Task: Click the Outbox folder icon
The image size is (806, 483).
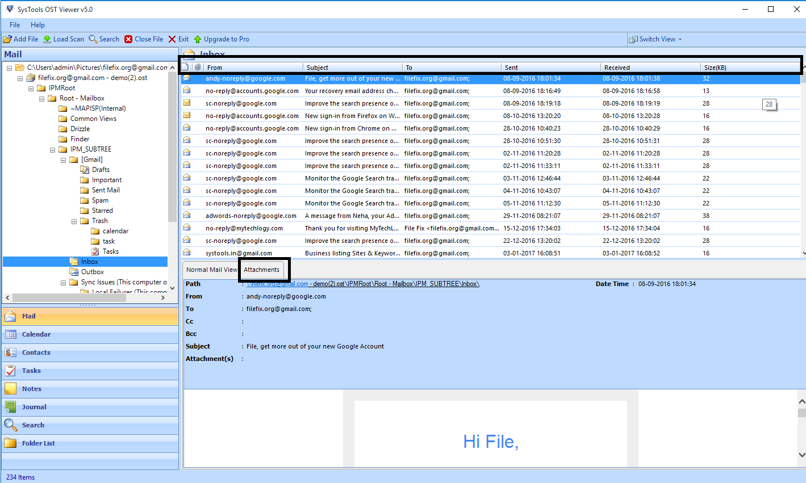Action: tap(74, 272)
